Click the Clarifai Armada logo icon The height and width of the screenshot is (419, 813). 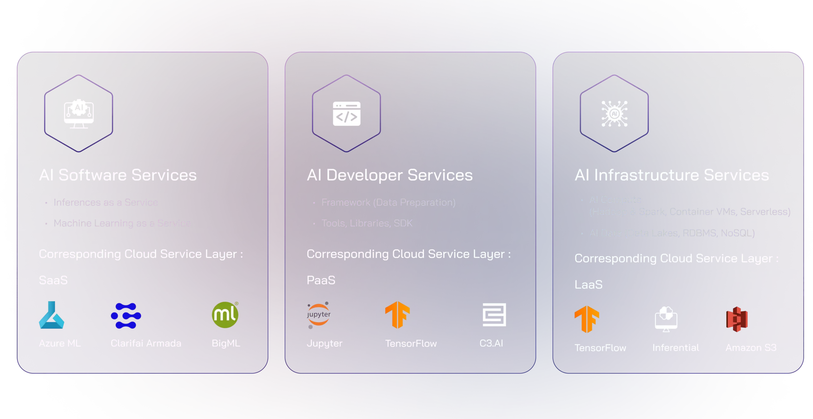[126, 316]
